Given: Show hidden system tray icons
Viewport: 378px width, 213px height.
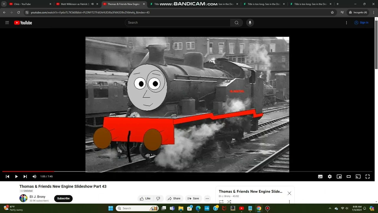Looking at the screenshot, I should [x=330, y=208].
